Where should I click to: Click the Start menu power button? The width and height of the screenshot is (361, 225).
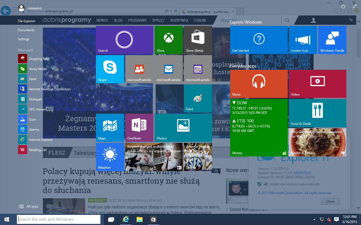(x=343, y=6)
